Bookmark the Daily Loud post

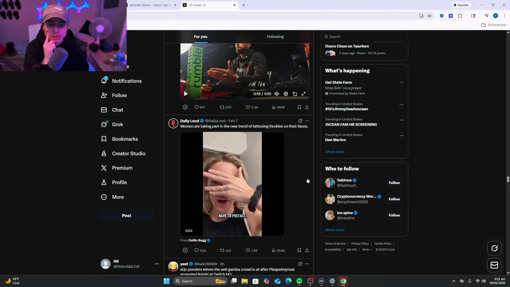(299, 250)
